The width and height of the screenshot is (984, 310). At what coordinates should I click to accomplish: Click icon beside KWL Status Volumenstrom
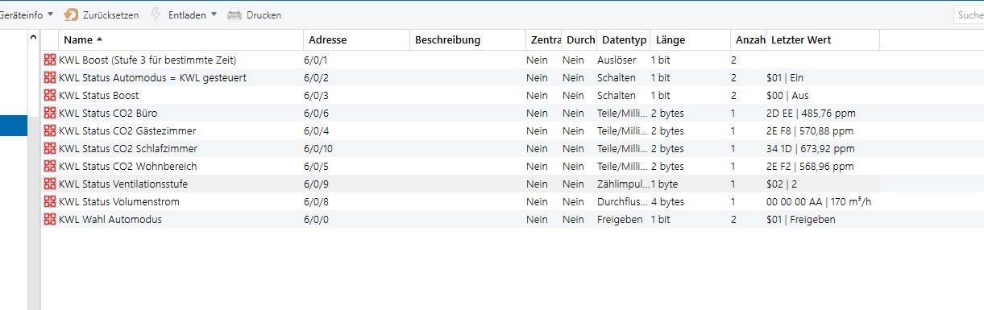50,201
